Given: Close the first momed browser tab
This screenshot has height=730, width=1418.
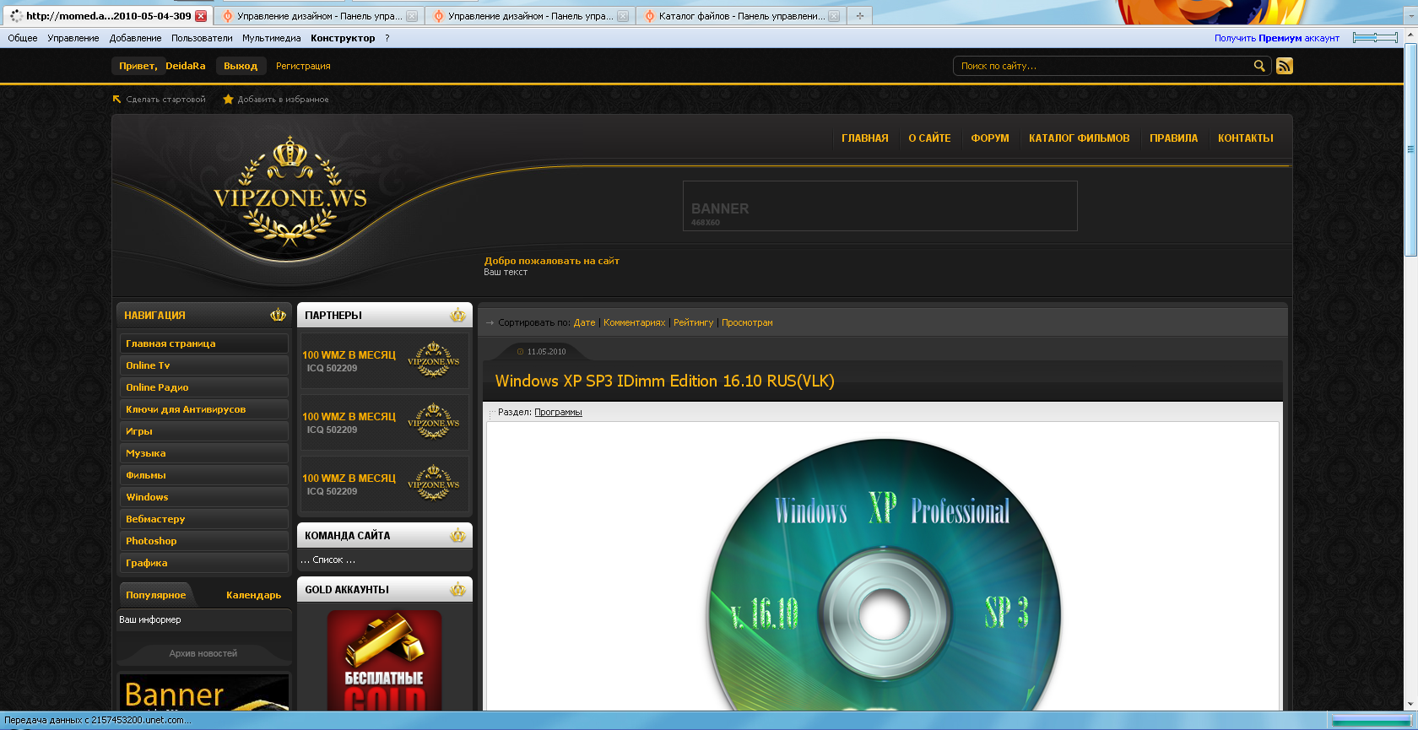Looking at the screenshot, I should [x=201, y=16].
